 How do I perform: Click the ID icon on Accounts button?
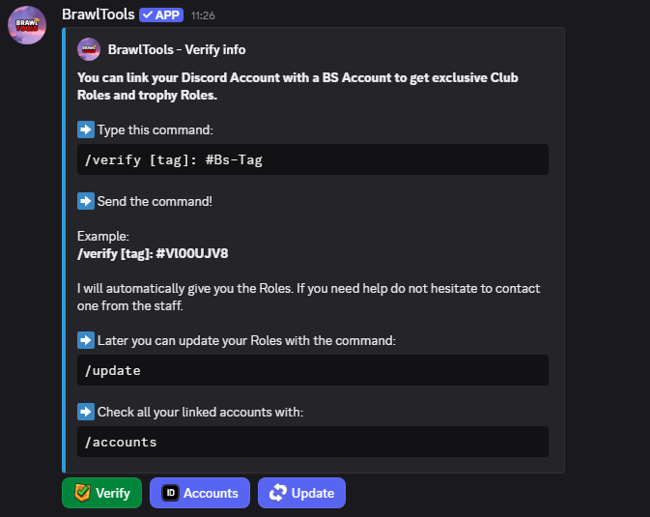click(x=170, y=493)
